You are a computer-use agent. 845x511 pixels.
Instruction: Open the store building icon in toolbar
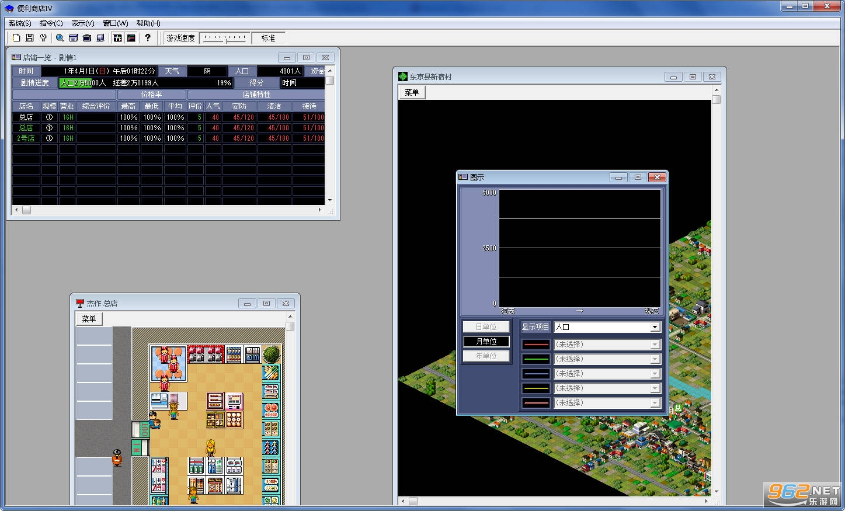[74, 38]
